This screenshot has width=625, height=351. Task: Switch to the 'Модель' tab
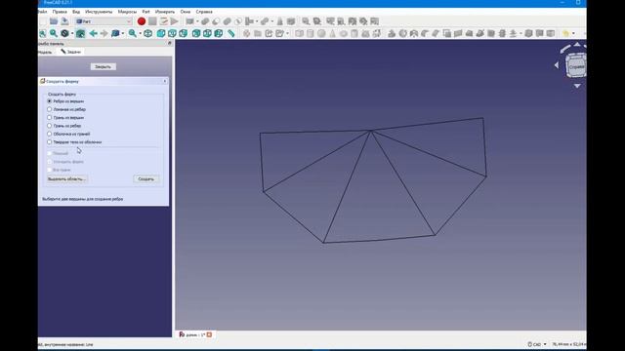(x=45, y=52)
